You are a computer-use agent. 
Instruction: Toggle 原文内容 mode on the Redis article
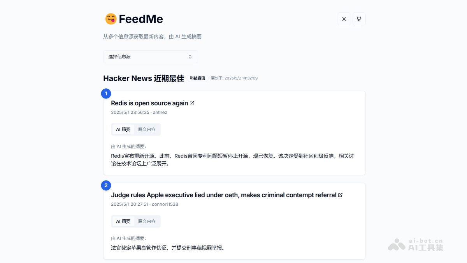click(147, 129)
